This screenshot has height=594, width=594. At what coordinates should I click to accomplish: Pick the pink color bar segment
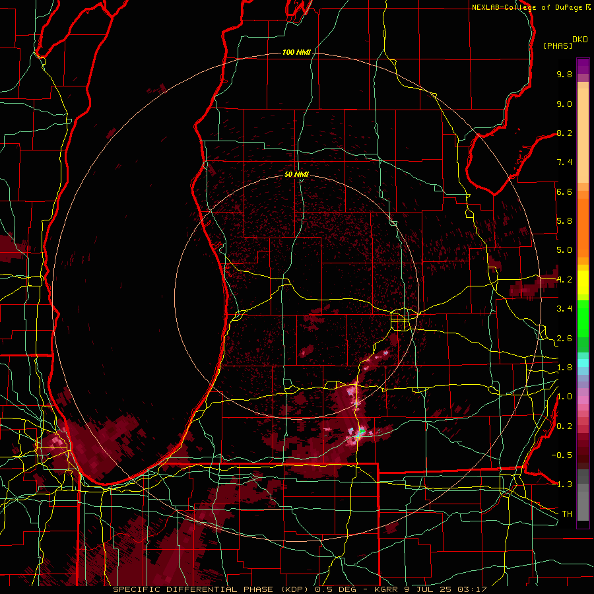pyautogui.click(x=583, y=400)
